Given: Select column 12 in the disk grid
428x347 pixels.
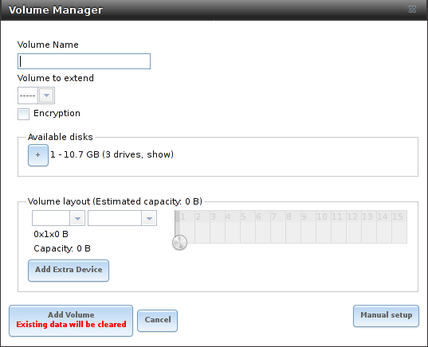Looking at the screenshot, I should coord(354,227).
